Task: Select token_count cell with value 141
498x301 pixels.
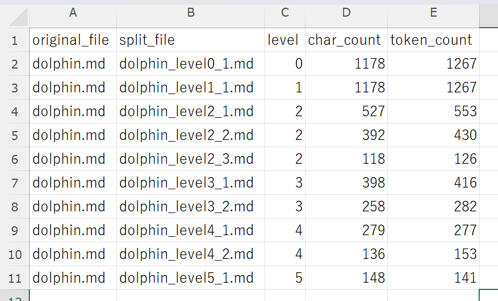Action: coord(433,278)
